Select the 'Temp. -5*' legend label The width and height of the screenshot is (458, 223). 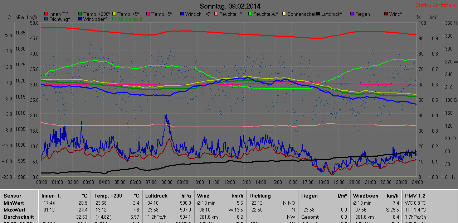pos(162,14)
